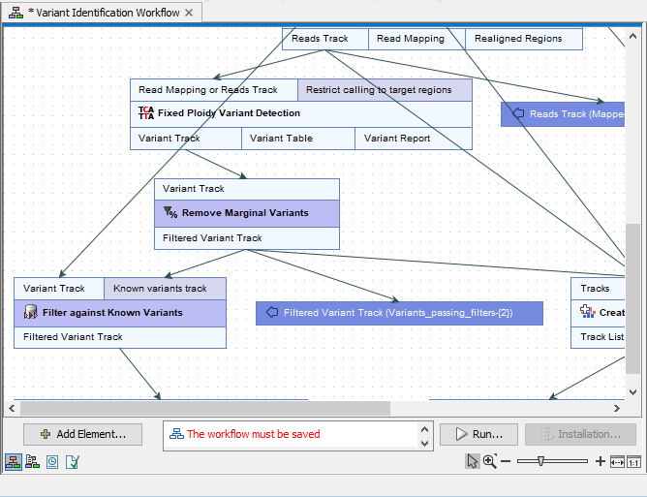Click the checkmark document icon at bottom left
647x497 pixels.
point(71,462)
